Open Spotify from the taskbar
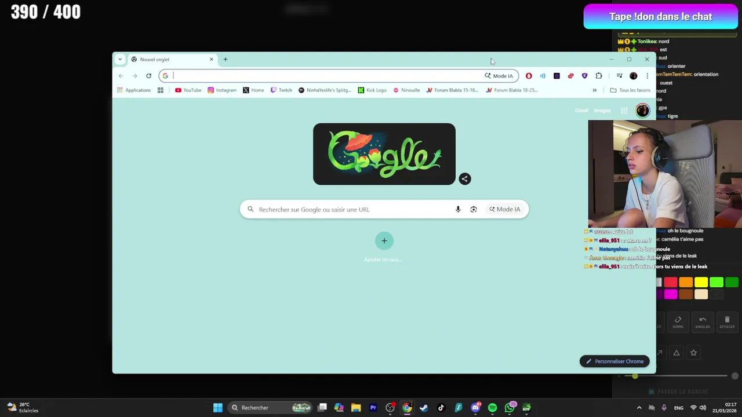This screenshot has height=417, width=742. pos(492,408)
